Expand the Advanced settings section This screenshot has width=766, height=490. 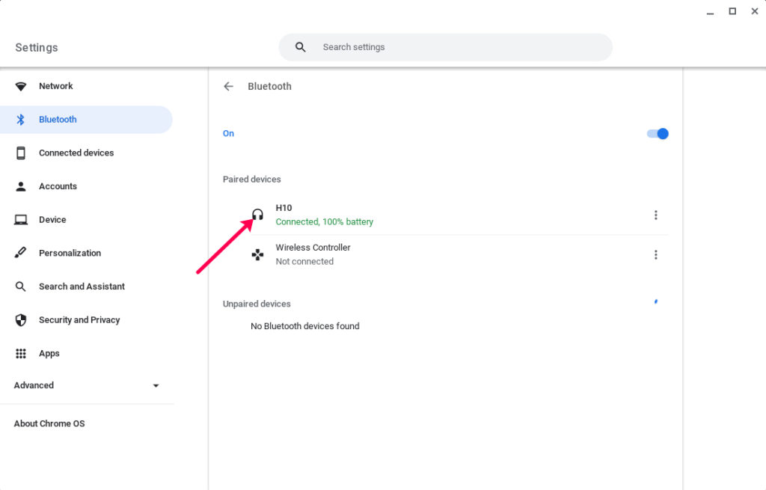[x=87, y=385]
